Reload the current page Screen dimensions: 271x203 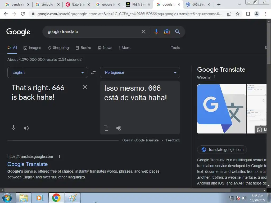tap(23, 14)
